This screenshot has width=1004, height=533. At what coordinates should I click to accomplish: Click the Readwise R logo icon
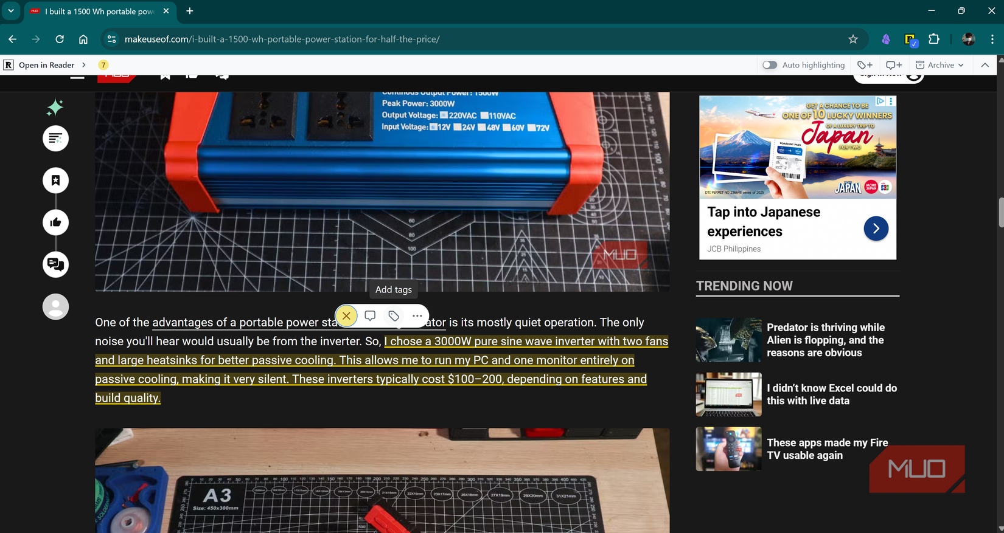click(x=9, y=65)
